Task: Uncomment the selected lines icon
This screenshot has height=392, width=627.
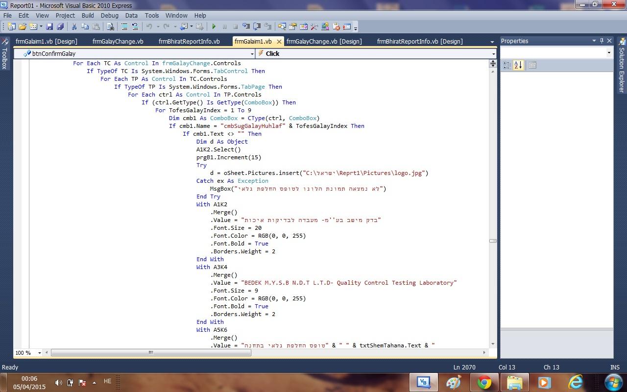Action: pyautogui.click(x=135, y=26)
